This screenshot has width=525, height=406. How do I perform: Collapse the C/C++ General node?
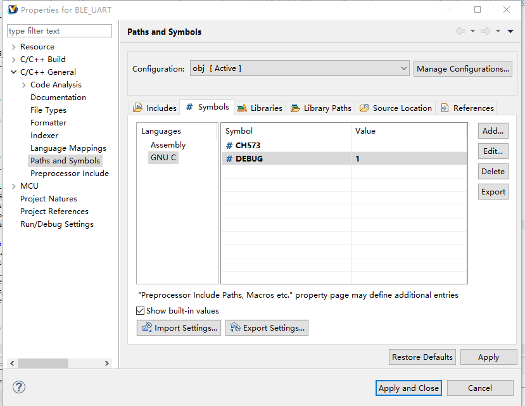[14, 72]
